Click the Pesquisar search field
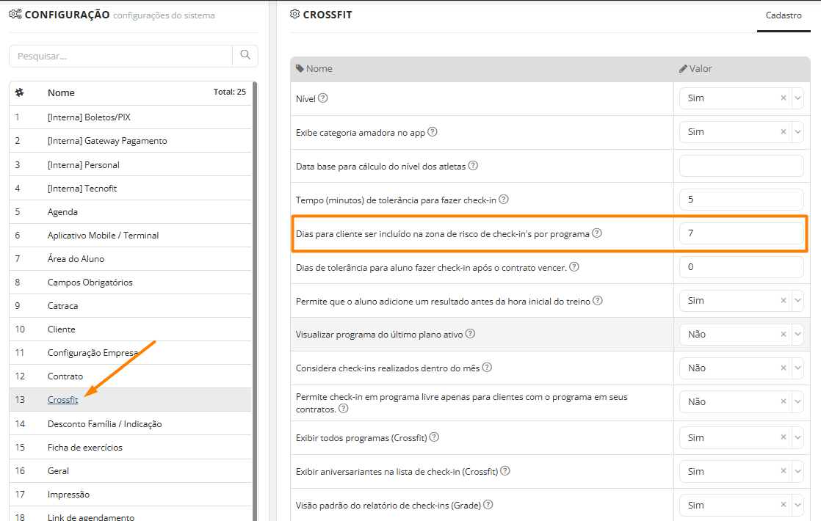The height and width of the screenshot is (521, 821). point(120,56)
